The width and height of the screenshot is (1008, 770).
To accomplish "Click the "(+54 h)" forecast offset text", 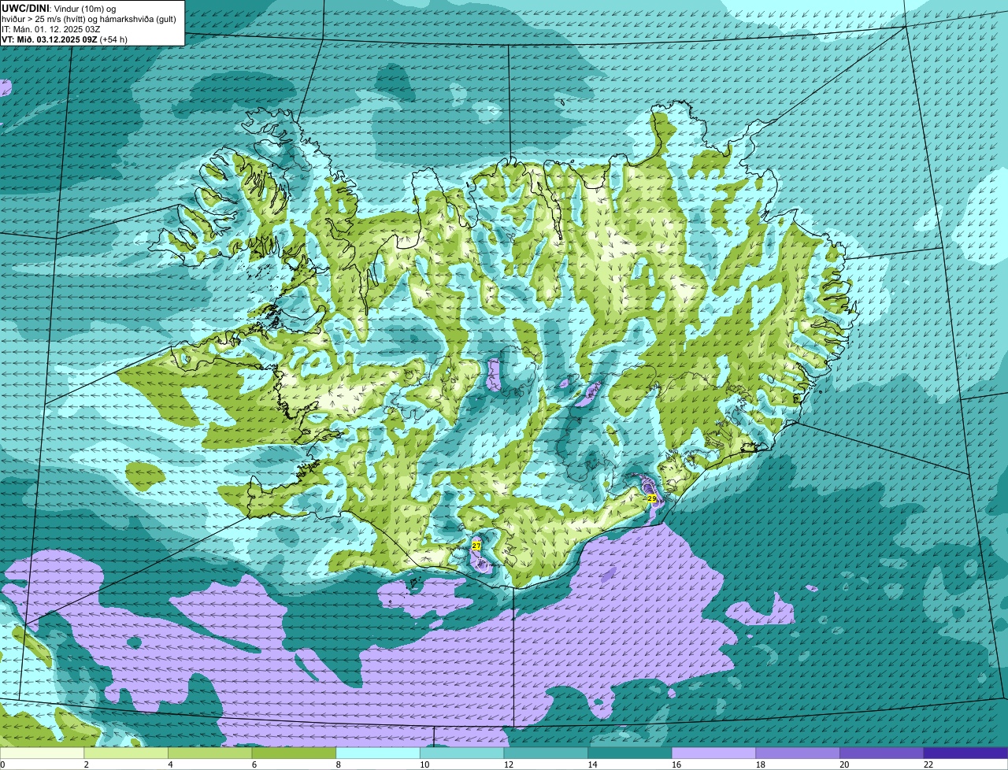I will pos(113,39).
